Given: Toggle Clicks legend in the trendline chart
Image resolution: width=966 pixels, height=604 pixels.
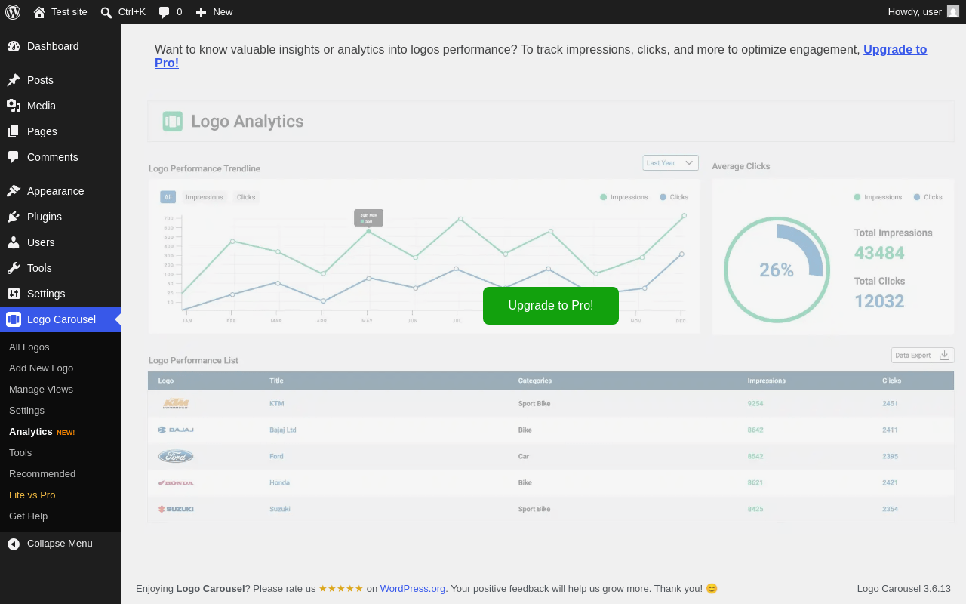Looking at the screenshot, I should (x=674, y=197).
